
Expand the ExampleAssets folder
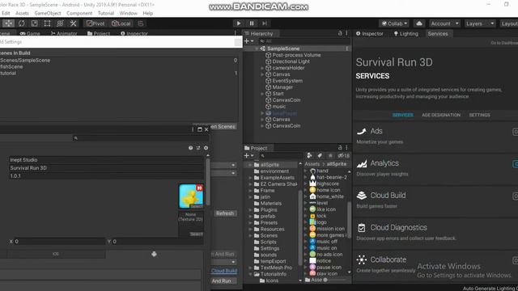pos(250,178)
